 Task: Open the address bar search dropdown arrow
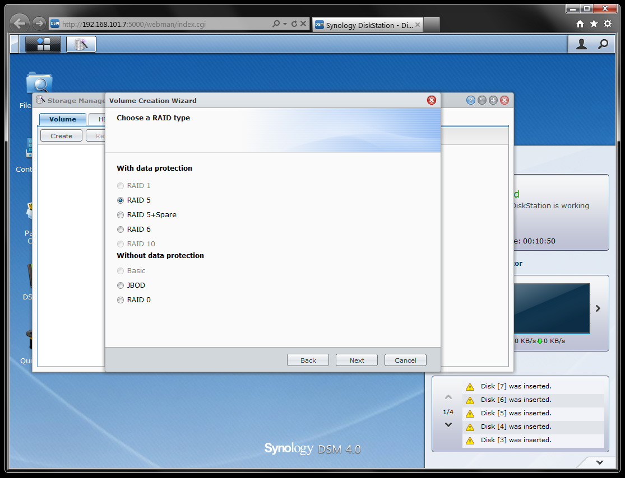tap(285, 24)
